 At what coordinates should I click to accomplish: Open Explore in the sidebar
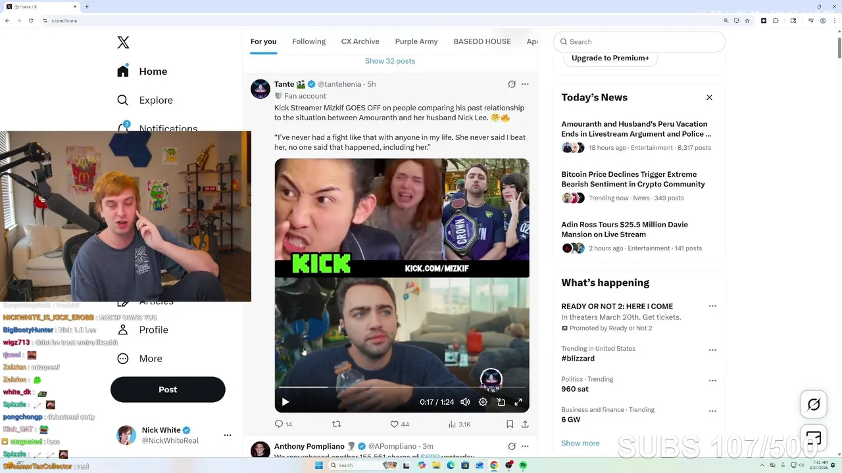point(145,101)
